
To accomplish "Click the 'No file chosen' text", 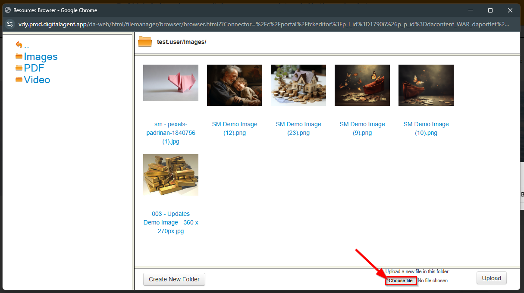I will click(433, 281).
